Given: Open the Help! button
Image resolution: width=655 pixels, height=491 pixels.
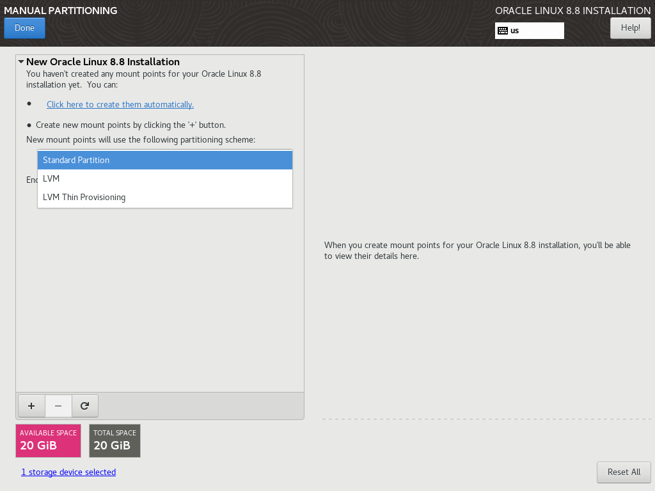Looking at the screenshot, I should pyautogui.click(x=630, y=28).
